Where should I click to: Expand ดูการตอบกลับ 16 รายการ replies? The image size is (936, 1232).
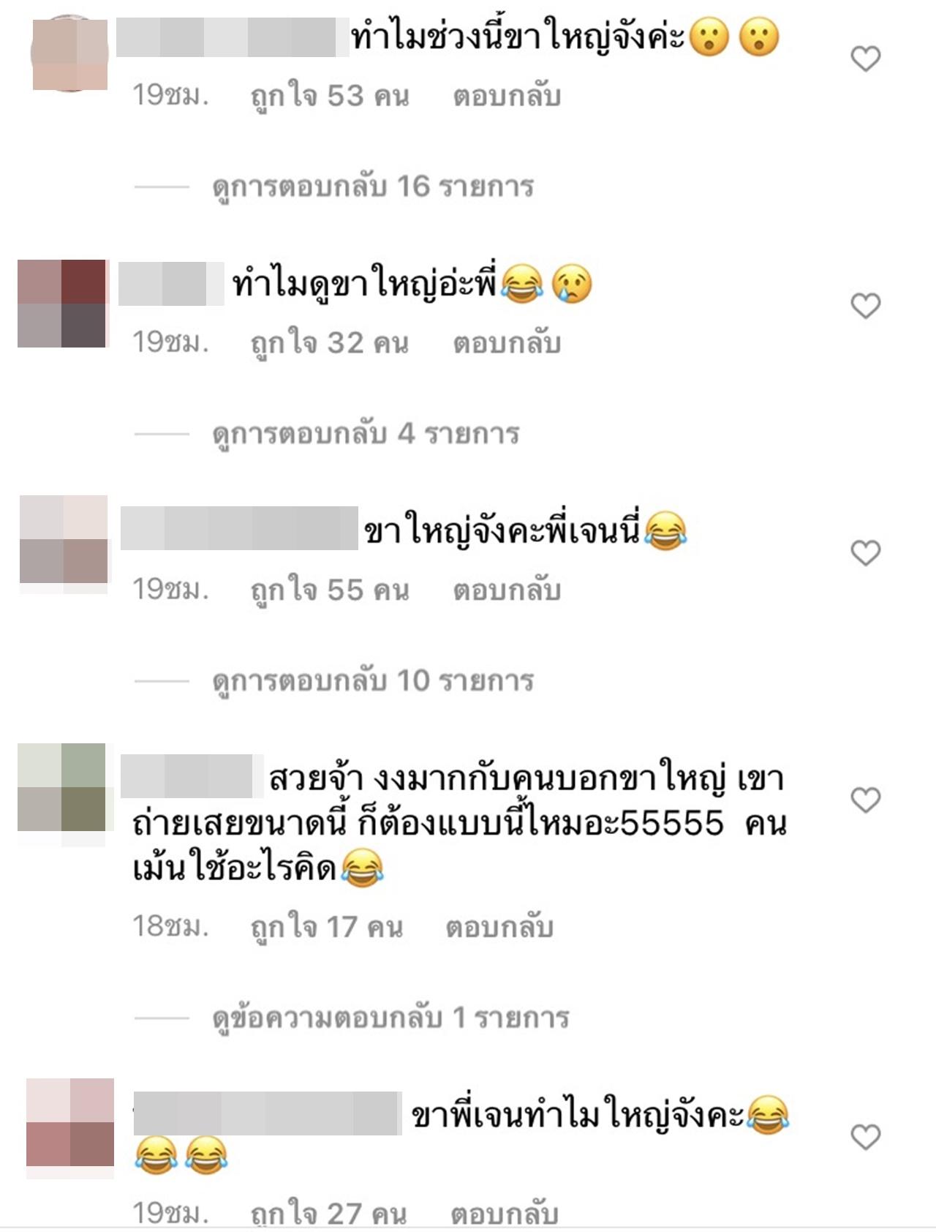[x=373, y=187]
